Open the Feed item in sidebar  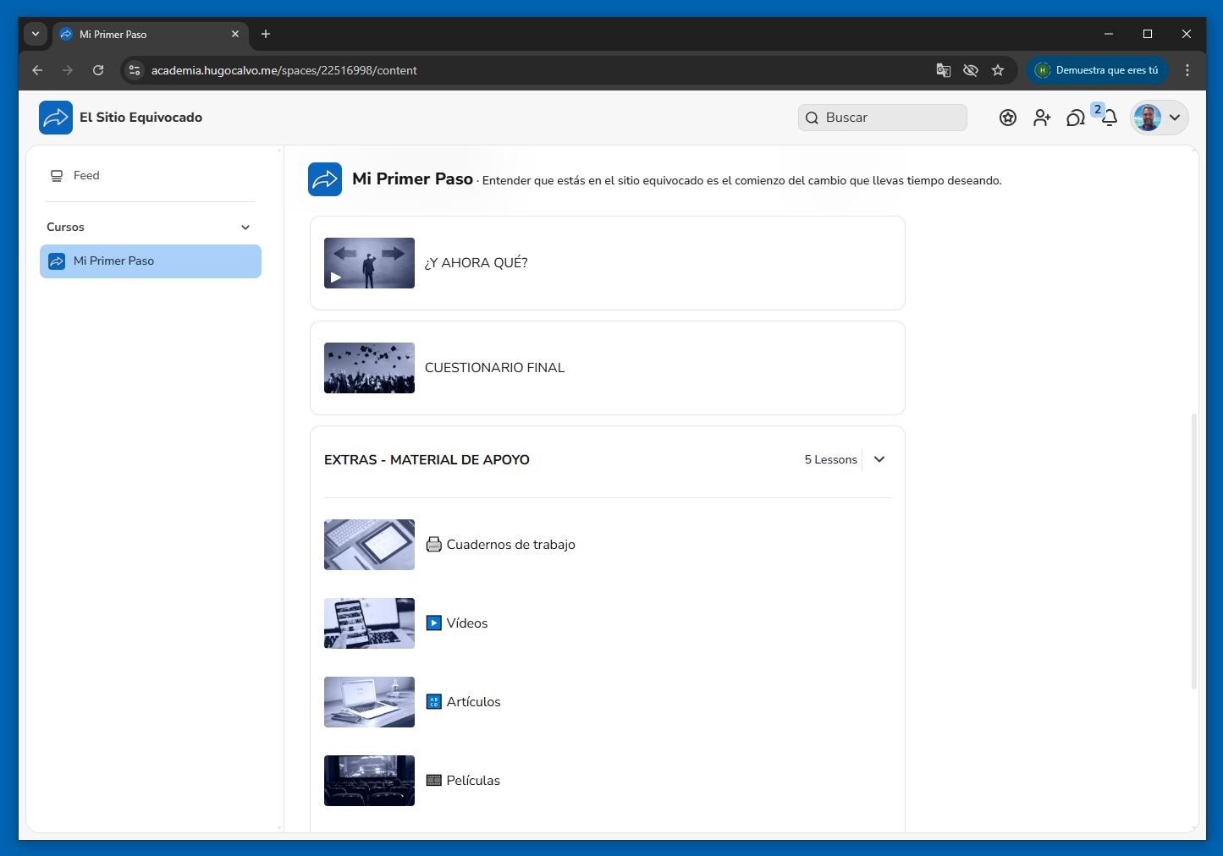click(151, 175)
